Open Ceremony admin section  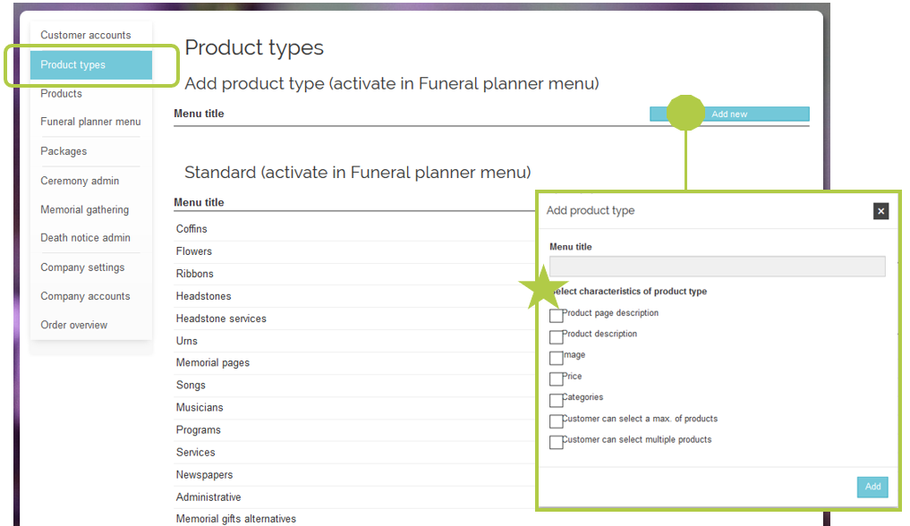pyautogui.click(x=81, y=181)
